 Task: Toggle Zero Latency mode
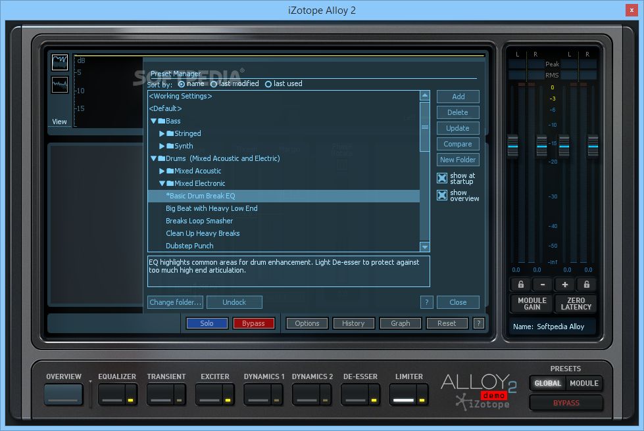576,304
